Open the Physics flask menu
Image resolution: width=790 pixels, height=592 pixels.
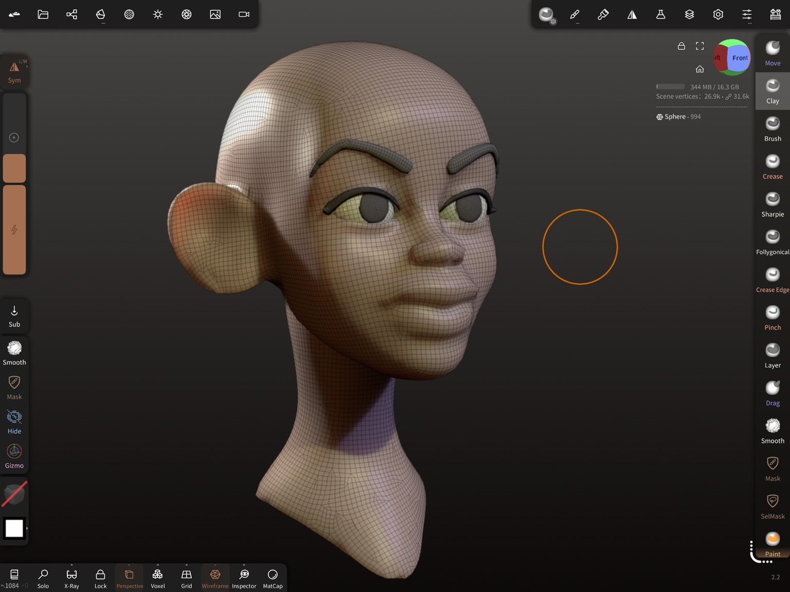pyautogui.click(x=661, y=14)
